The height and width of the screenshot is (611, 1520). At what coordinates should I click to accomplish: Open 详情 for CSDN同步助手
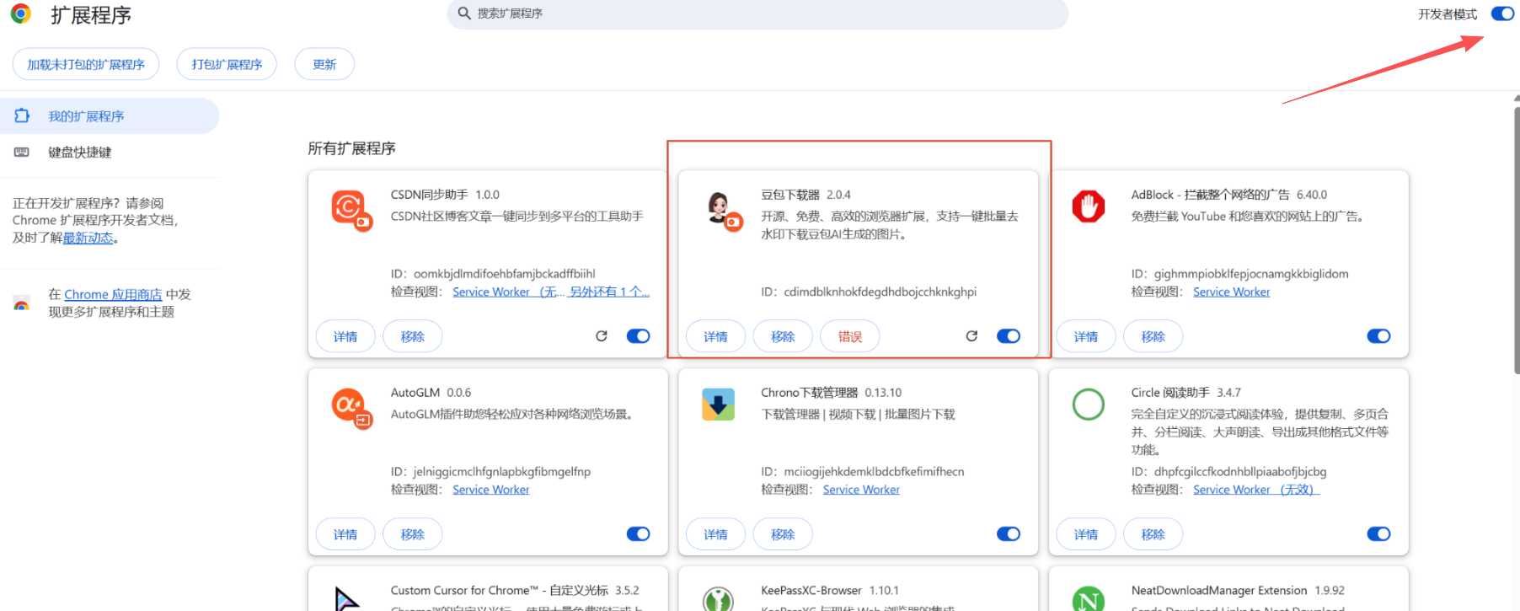pos(345,336)
